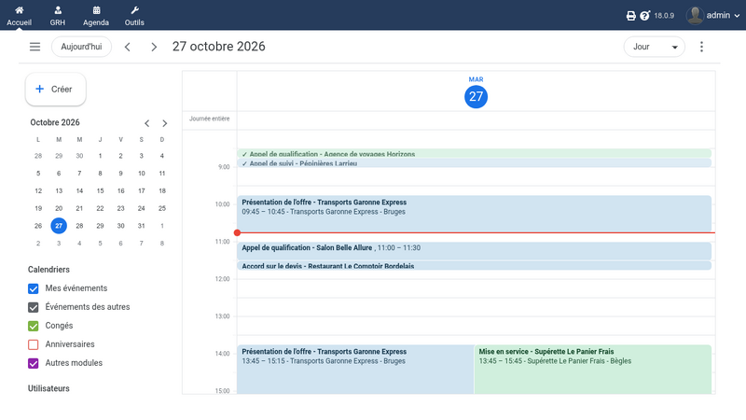Click the admin avatar picture

click(695, 15)
